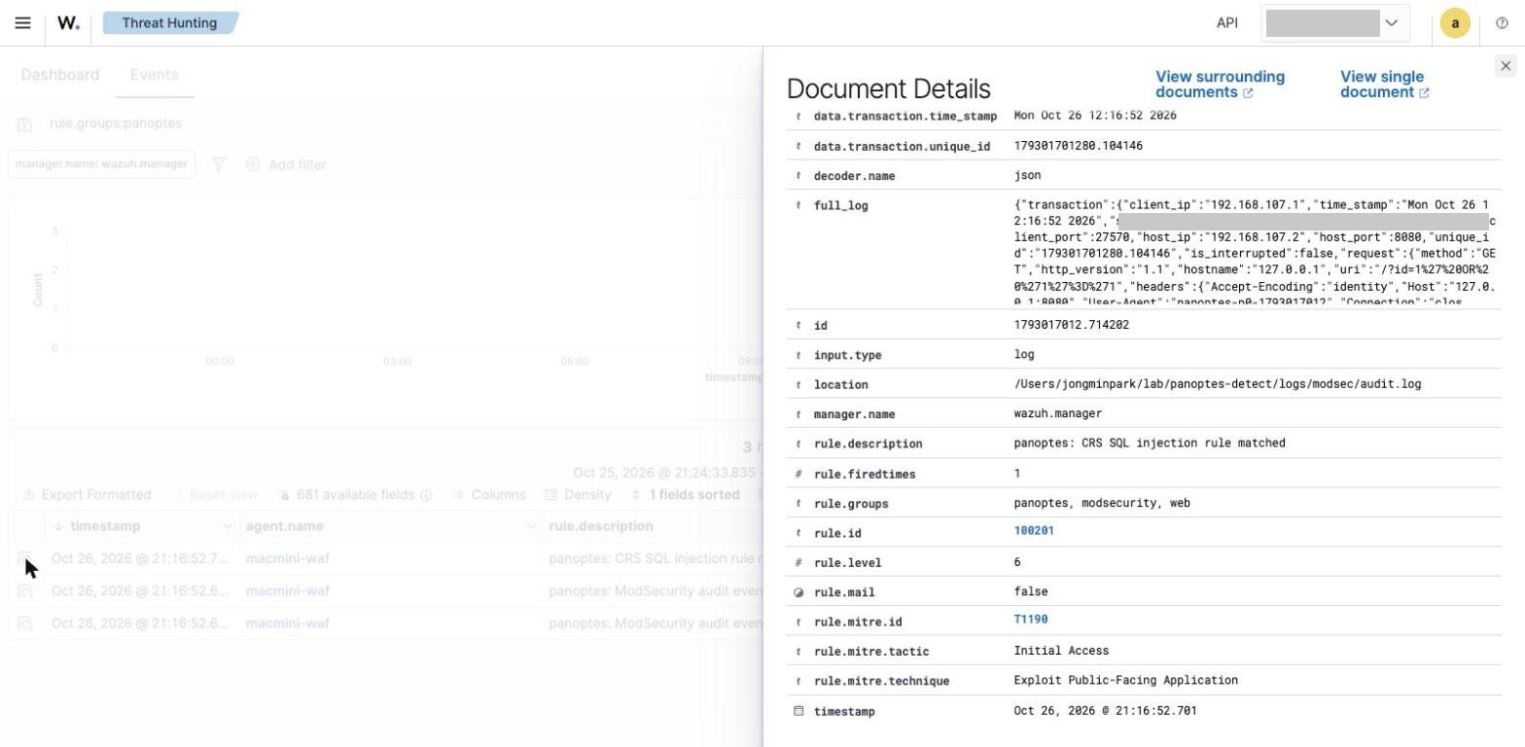Open the API selector dropdown
Image resolution: width=1525 pixels, height=747 pixels.
1334,23
